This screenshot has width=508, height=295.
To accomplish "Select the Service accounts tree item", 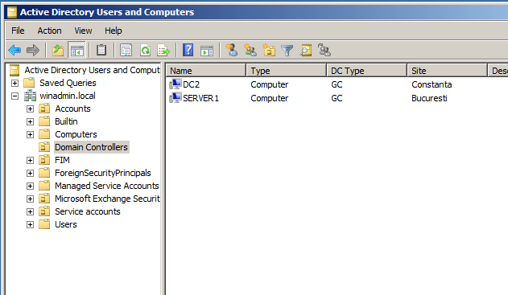I will coord(88,211).
